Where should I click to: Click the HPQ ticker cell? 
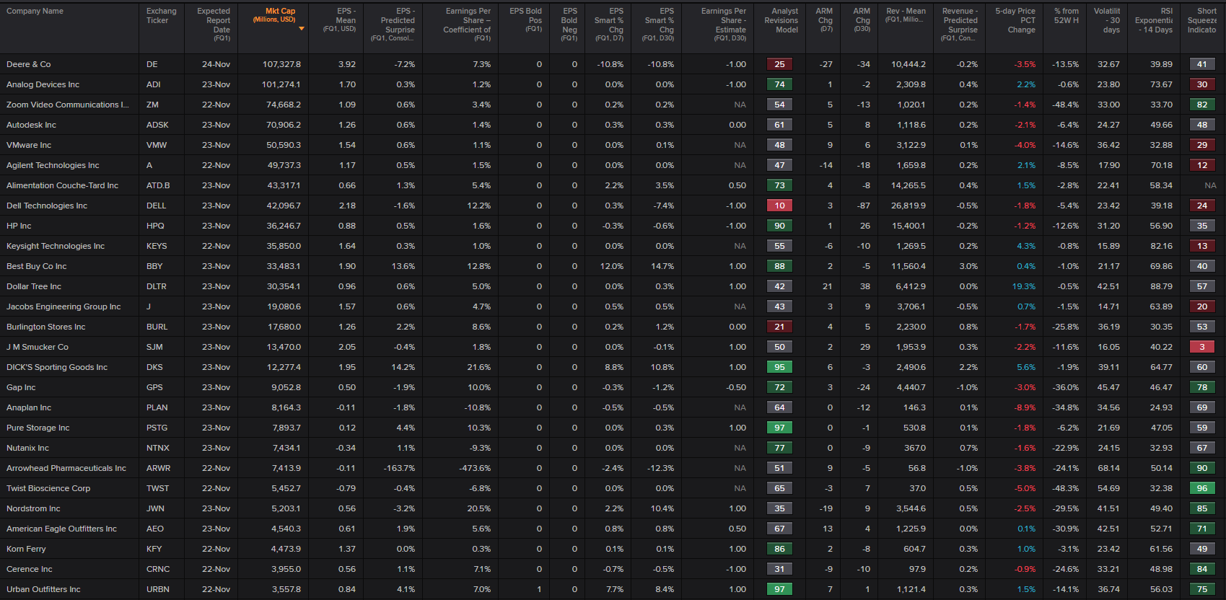(x=155, y=226)
